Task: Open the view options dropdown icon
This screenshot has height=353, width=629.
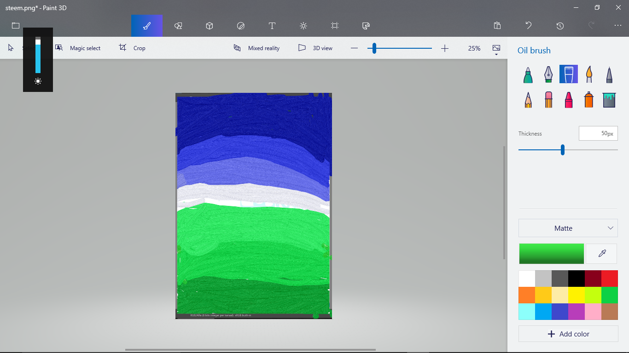Action: click(x=496, y=50)
